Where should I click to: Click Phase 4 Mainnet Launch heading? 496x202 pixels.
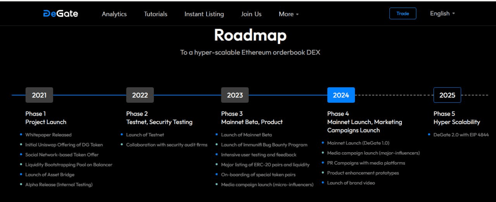coord(365,122)
